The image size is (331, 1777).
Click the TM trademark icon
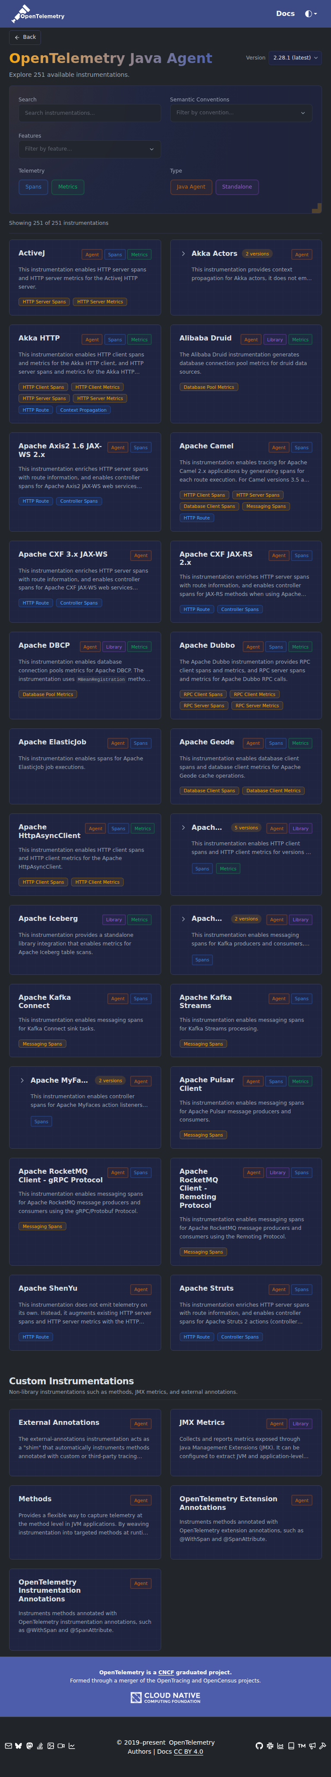tap(301, 1746)
